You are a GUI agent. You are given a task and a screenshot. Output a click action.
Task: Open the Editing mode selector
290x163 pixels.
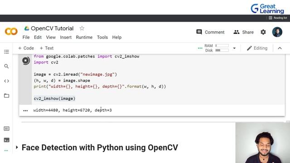click(x=257, y=48)
